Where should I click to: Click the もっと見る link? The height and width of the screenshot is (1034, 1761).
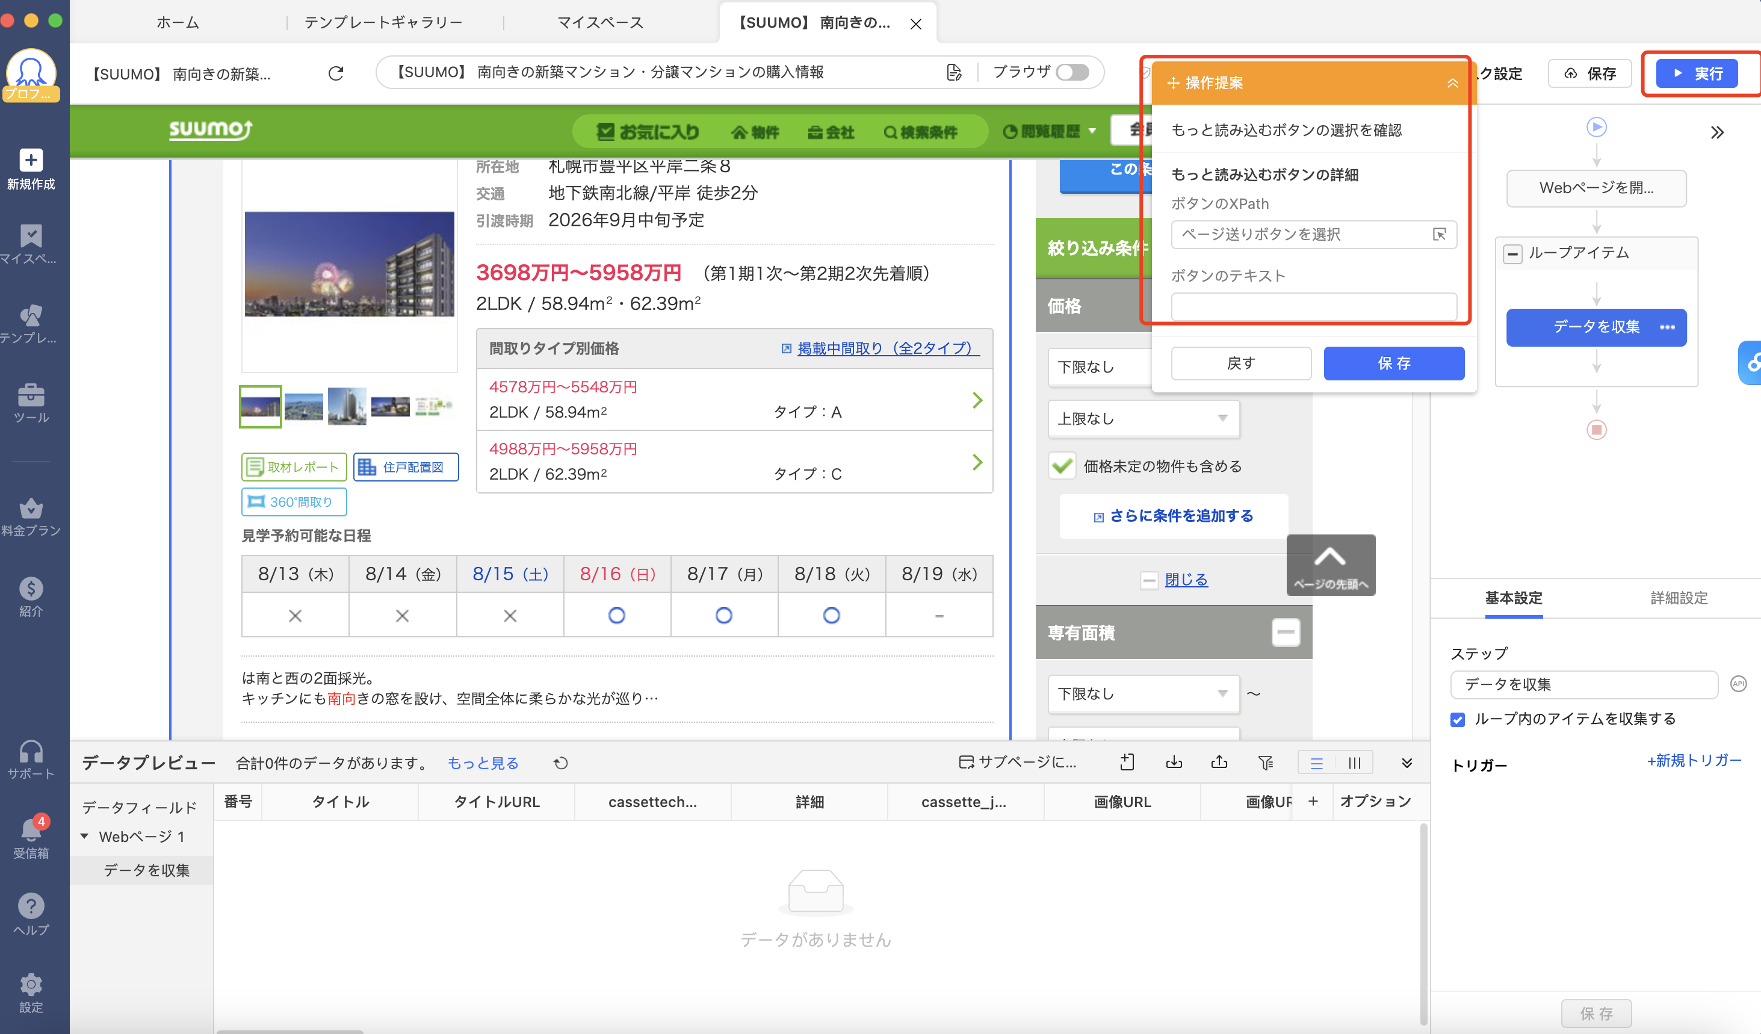[x=483, y=763]
